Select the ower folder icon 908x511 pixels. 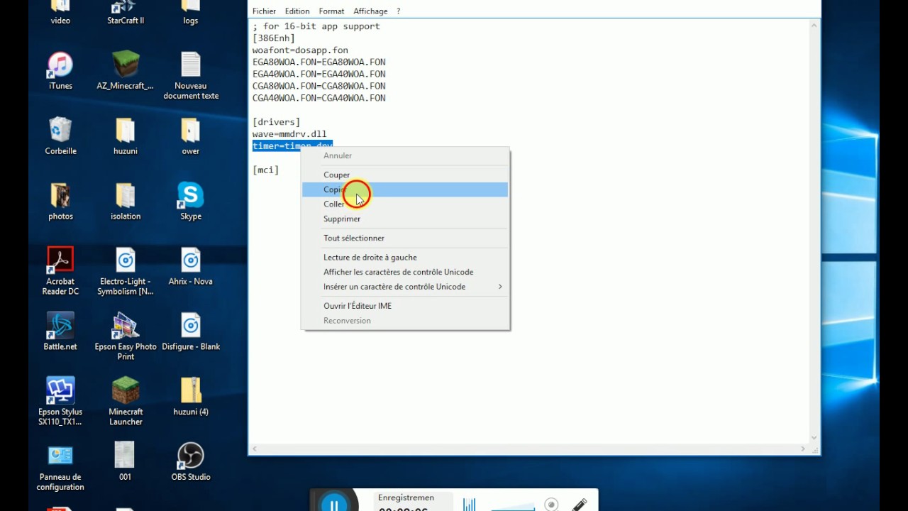tap(191, 136)
